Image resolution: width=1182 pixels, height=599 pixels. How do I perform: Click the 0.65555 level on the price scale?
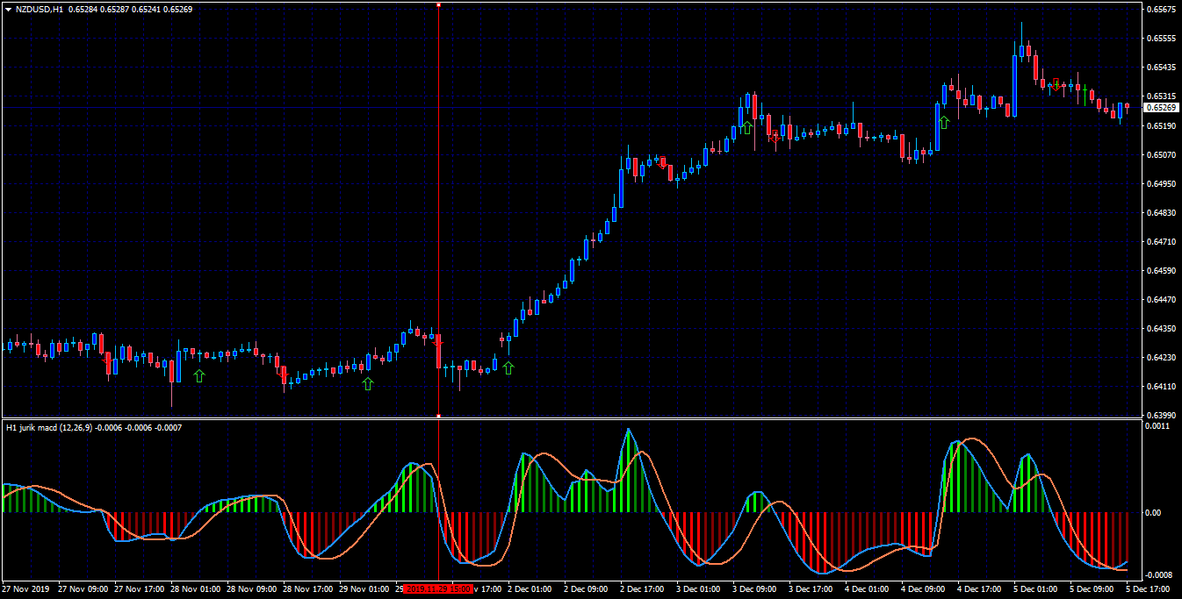tap(1162, 39)
